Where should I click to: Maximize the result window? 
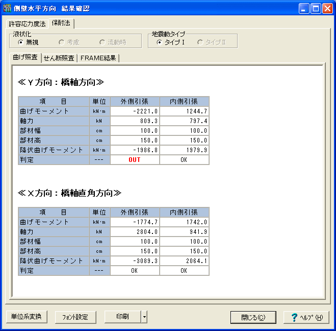316,9
